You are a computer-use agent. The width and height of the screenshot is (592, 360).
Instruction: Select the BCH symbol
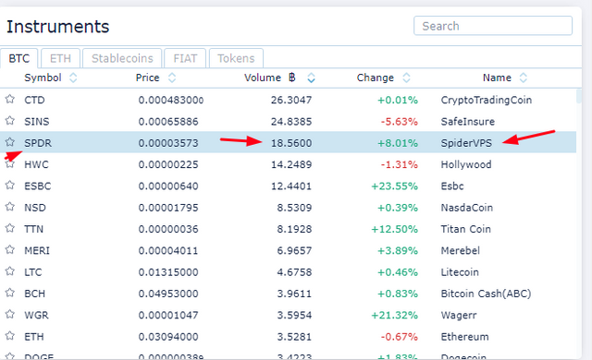pyautogui.click(x=34, y=294)
